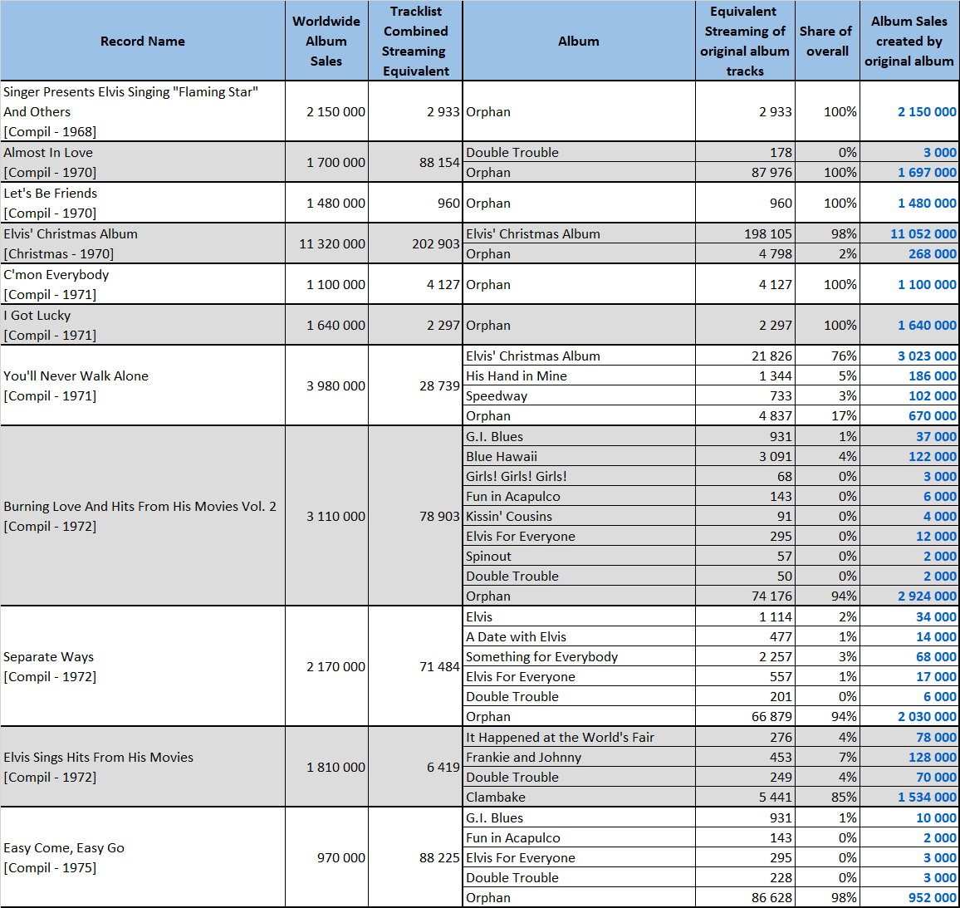Select the 'Blue Hawaii' album cell

coord(579,456)
